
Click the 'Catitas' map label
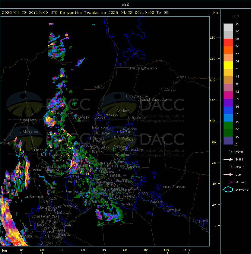click(157, 202)
